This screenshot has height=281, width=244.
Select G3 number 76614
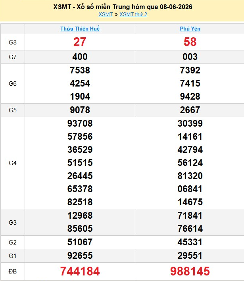tap(190, 229)
